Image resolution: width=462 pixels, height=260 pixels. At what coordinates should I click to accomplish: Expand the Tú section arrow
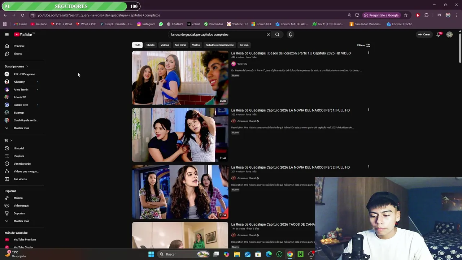[11, 140]
